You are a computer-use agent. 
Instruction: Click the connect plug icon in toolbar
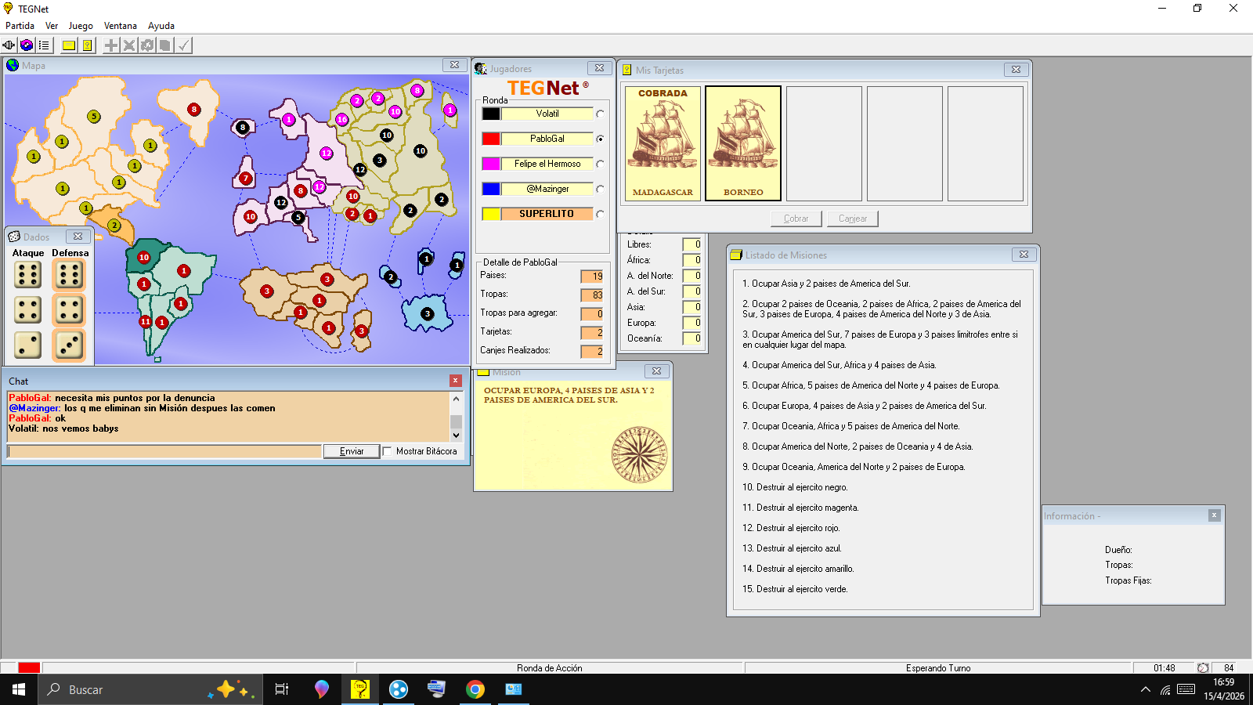tap(9, 45)
